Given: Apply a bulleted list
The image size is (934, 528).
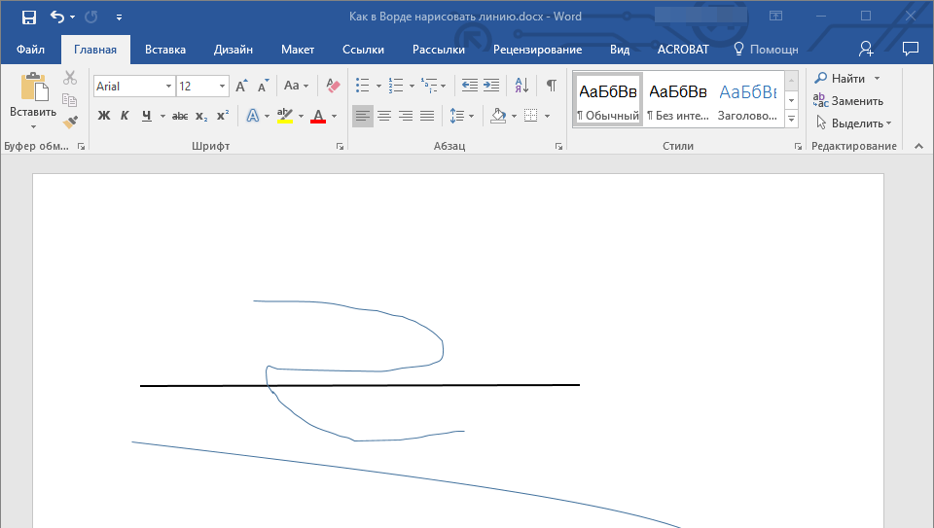Looking at the screenshot, I should click(x=363, y=86).
